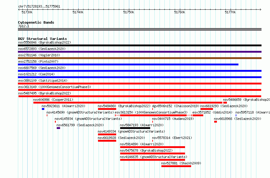270x178 pixels.
Task: Select the black nsv5556846 variant bar
Action: 140,45
